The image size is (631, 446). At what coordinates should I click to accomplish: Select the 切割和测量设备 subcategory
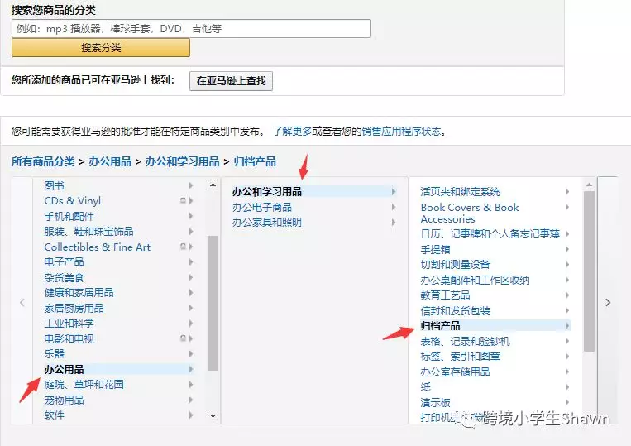tap(455, 265)
